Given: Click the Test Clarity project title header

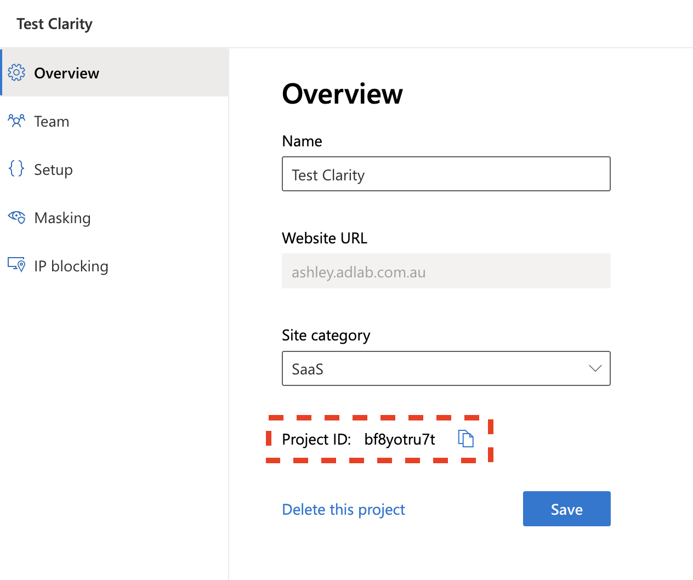Looking at the screenshot, I should [54, 24].
